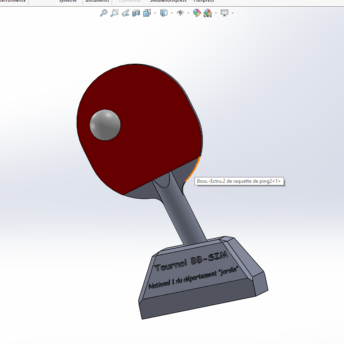
Task: Open the View Settings dropdown arrow
Action: click(x=233, y=13)
